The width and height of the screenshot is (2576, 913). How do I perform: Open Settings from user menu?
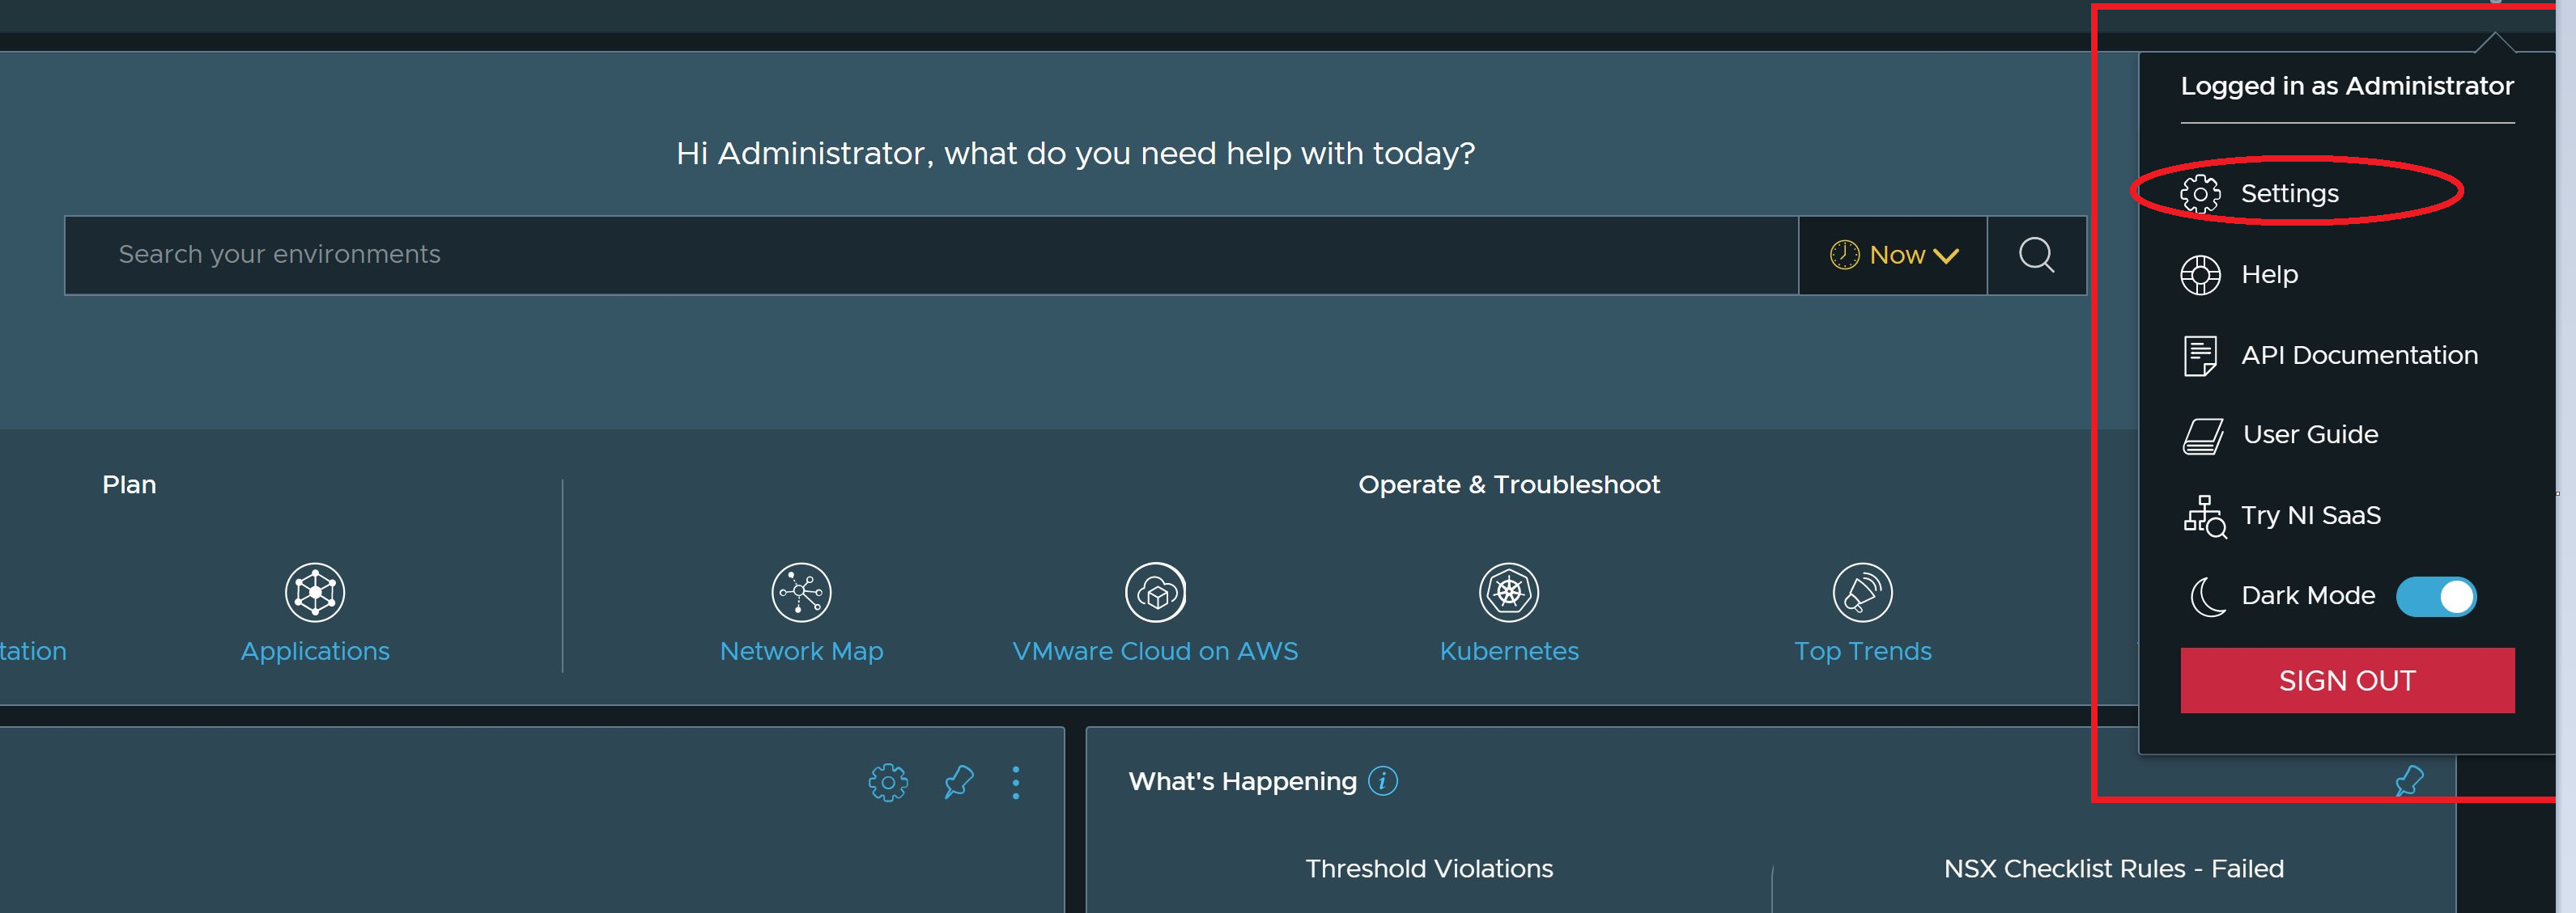coord(2288,192)
